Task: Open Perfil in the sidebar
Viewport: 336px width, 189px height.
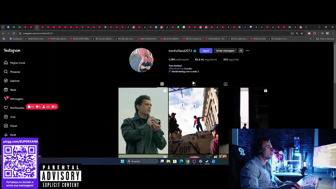Action: (10, 135)
